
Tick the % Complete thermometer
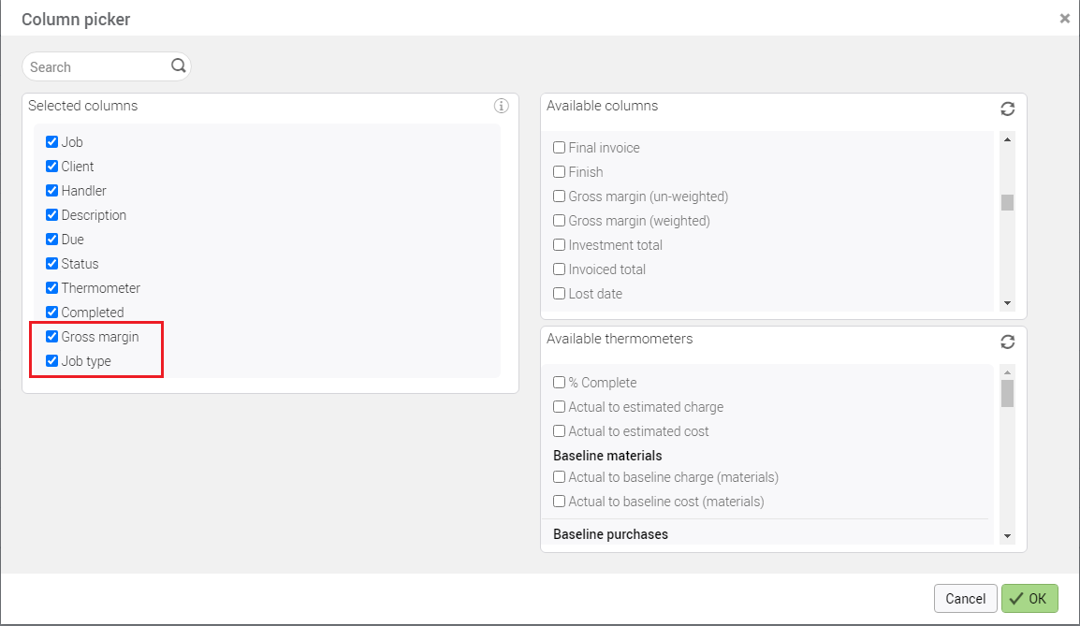coord(560,383)
